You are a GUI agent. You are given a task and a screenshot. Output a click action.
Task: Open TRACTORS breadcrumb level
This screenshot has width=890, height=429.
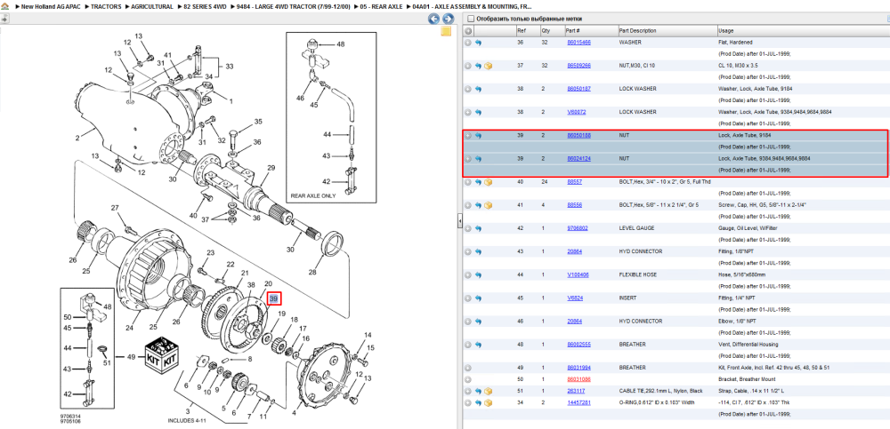(x=106, y=7)
